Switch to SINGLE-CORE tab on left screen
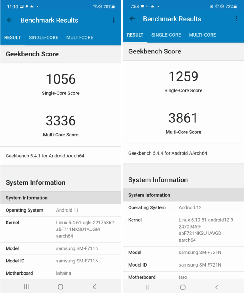Screen dimensions: 244x293 pos(43,37)
